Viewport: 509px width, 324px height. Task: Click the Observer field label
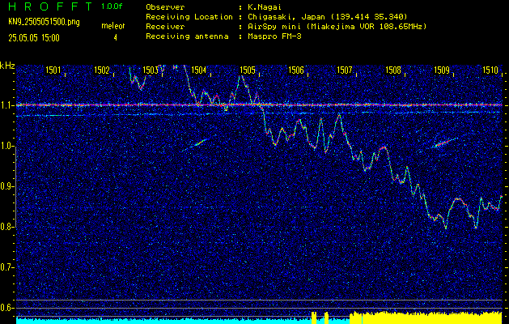(165, 6)
